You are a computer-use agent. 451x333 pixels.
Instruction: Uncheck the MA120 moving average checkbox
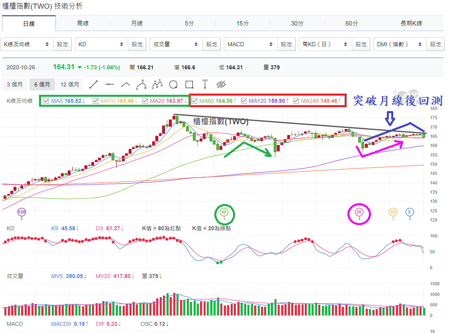243,101
